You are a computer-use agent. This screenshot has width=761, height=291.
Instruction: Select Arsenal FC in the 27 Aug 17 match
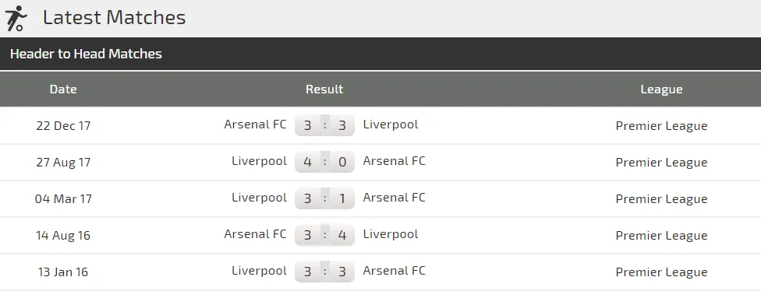pos(394,161)
